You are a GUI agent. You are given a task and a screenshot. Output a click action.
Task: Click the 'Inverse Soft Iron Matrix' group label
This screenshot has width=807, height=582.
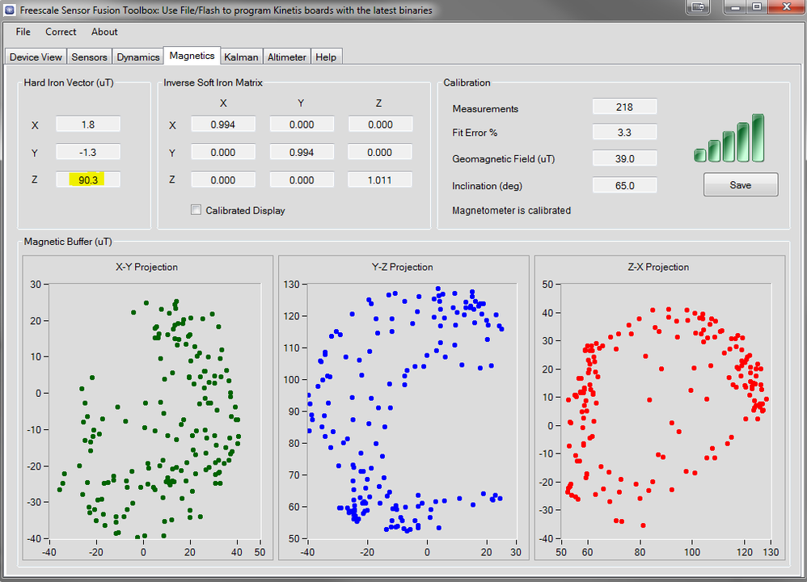tap(213, 82)
